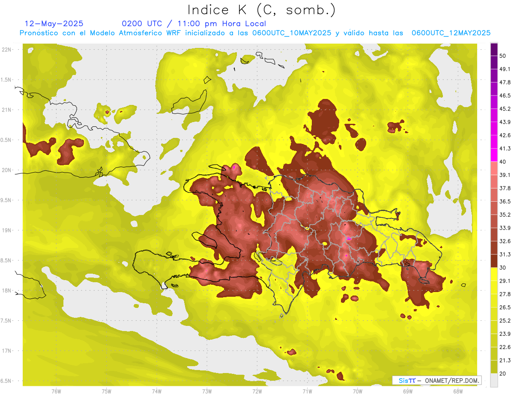Click the legend value "33.9"
The height and width of the screenshot is (397, 514).
tap(505, 228)
